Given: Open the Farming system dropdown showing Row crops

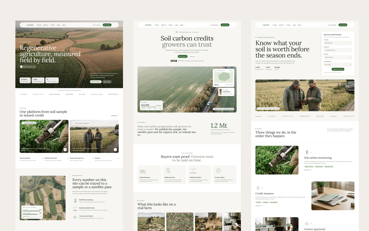Looking at the screenshot, I should click(338, 64).
